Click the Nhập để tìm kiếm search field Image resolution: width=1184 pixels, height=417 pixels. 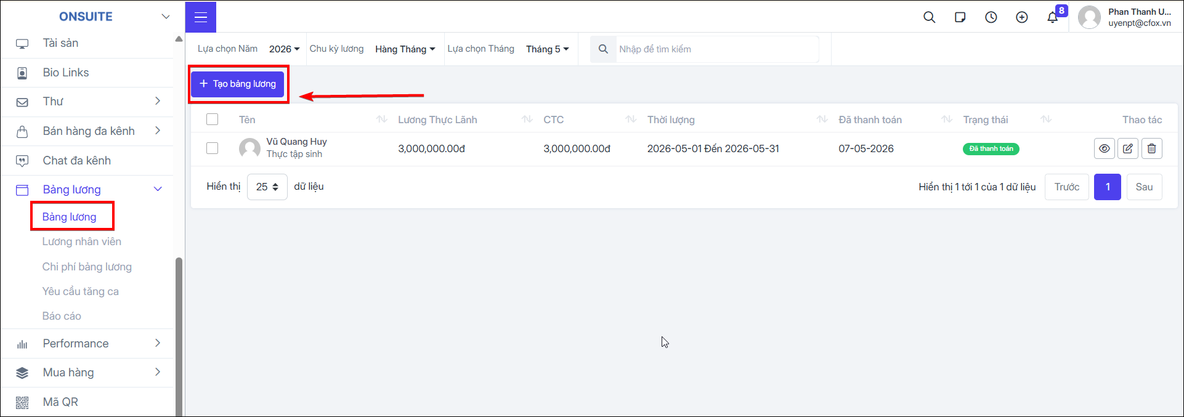(x=717, y=49)
